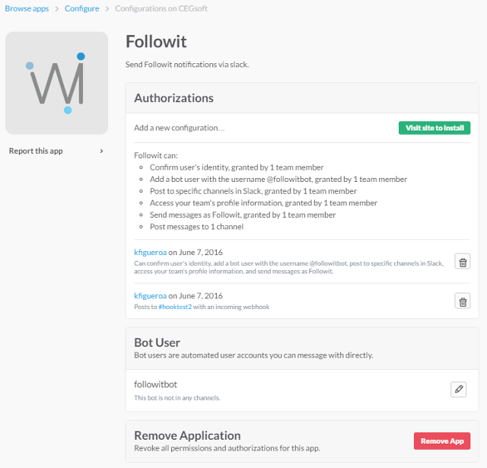Click the Followit page title

156,41
